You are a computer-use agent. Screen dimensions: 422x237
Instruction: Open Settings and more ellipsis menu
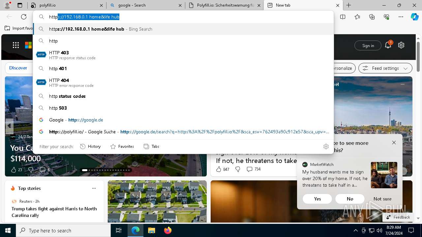(401, 17)
